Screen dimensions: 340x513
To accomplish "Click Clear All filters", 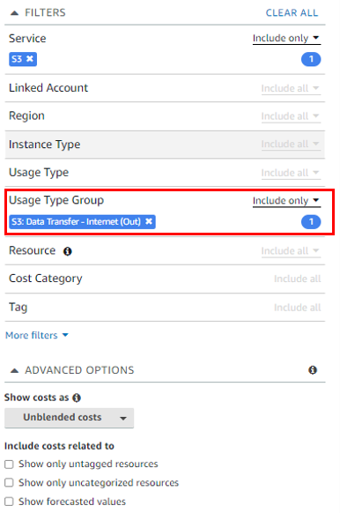I will (292, 12).
